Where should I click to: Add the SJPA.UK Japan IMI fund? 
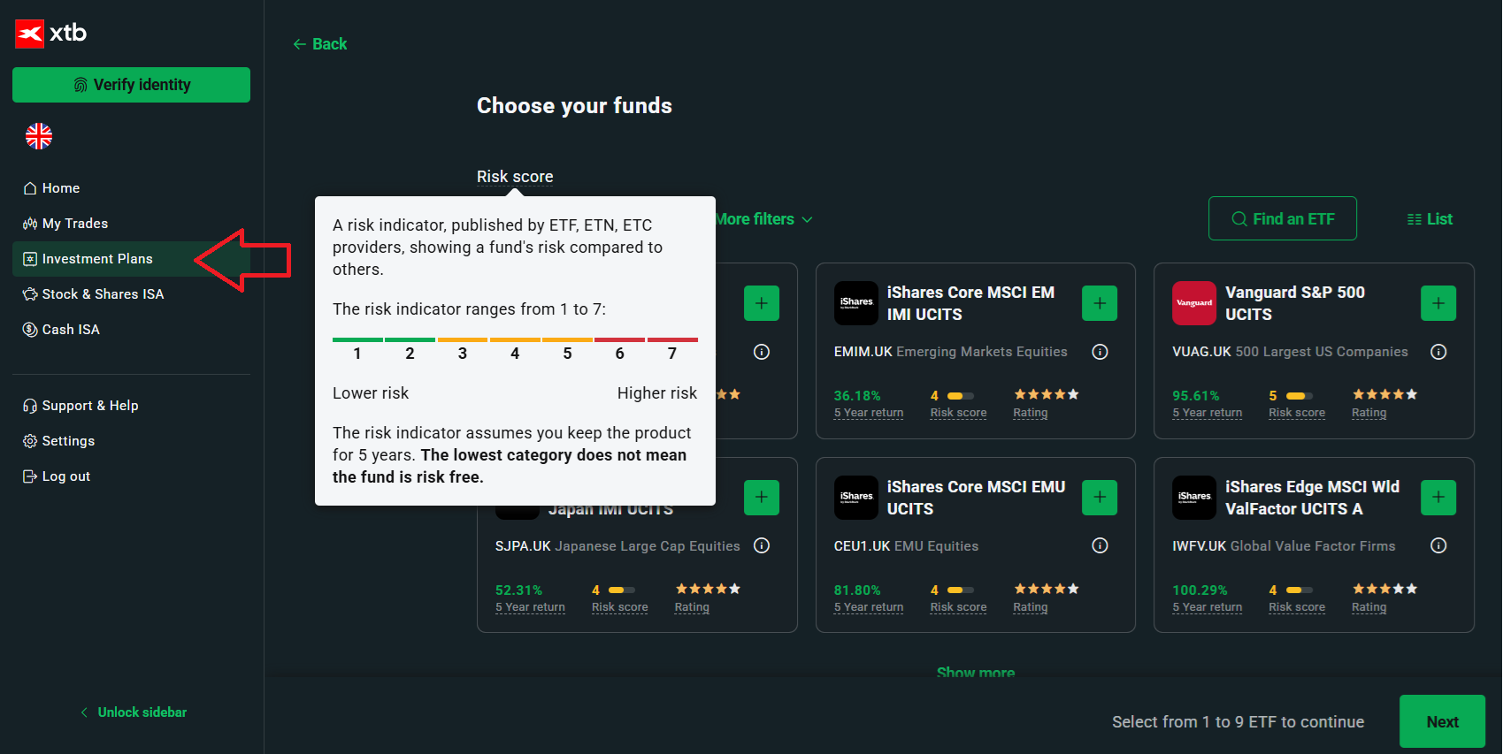click(762, 498)
